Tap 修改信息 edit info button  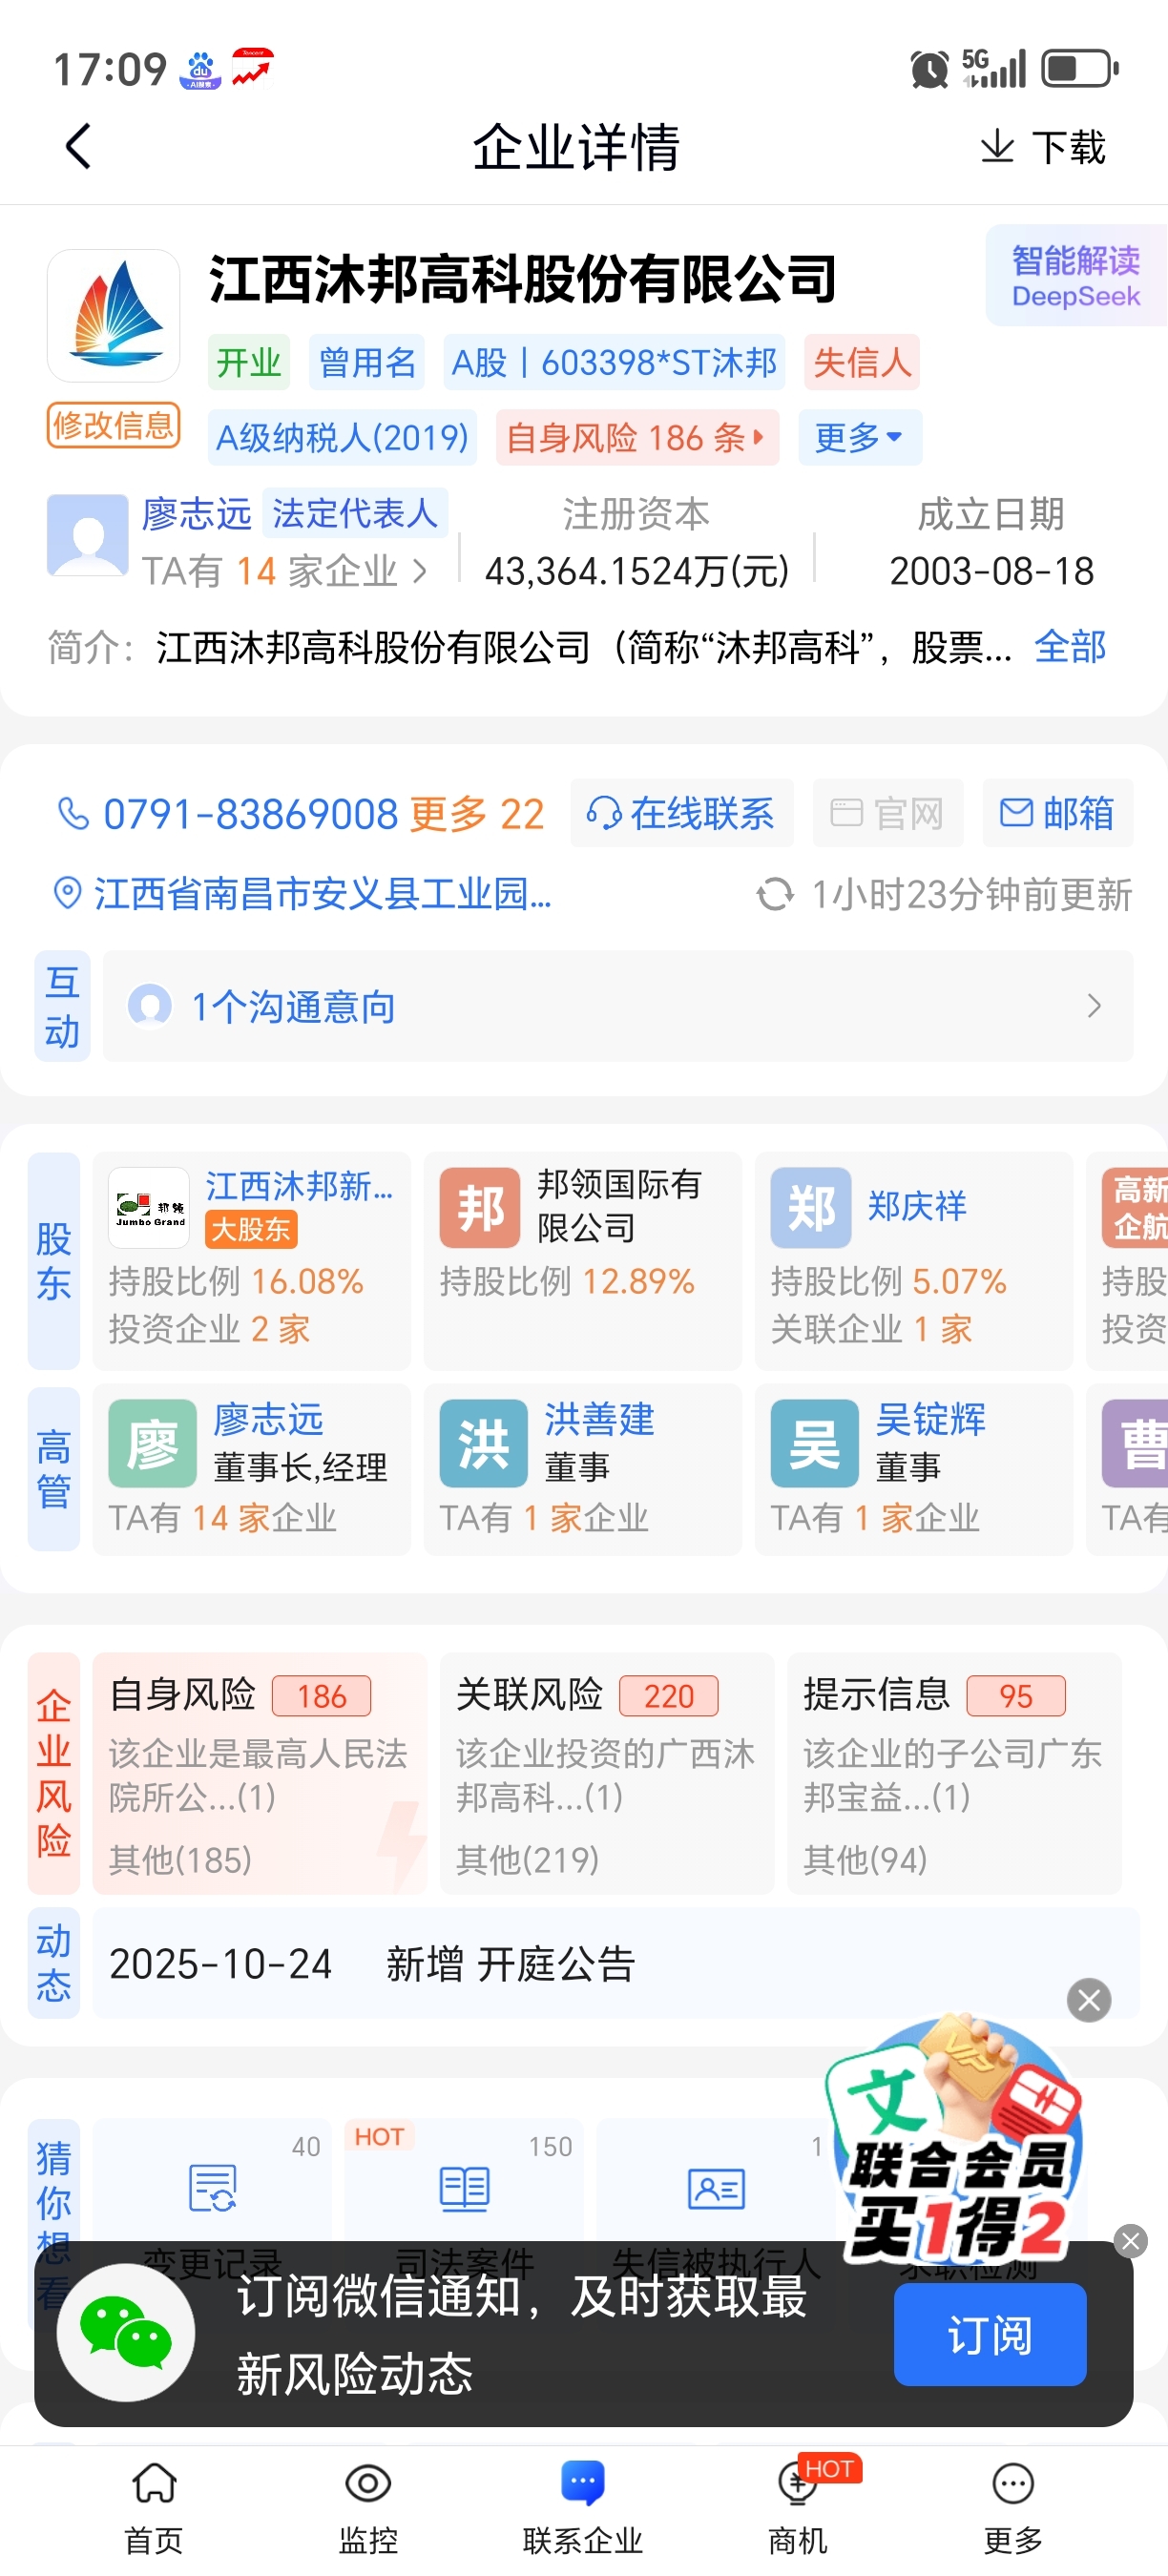113,426
